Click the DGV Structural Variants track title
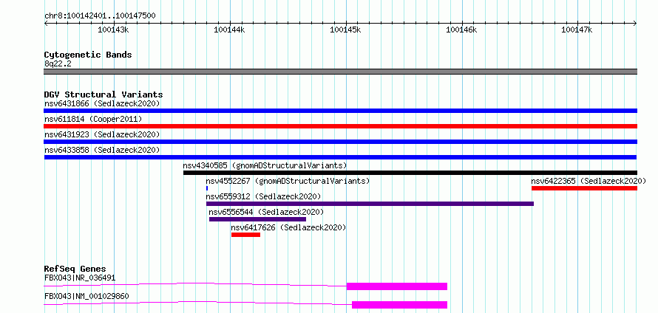This screenshot has height=313, width=658. [x=104, y=94]
